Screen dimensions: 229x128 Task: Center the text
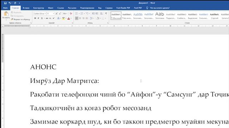(x=80, y=18)
